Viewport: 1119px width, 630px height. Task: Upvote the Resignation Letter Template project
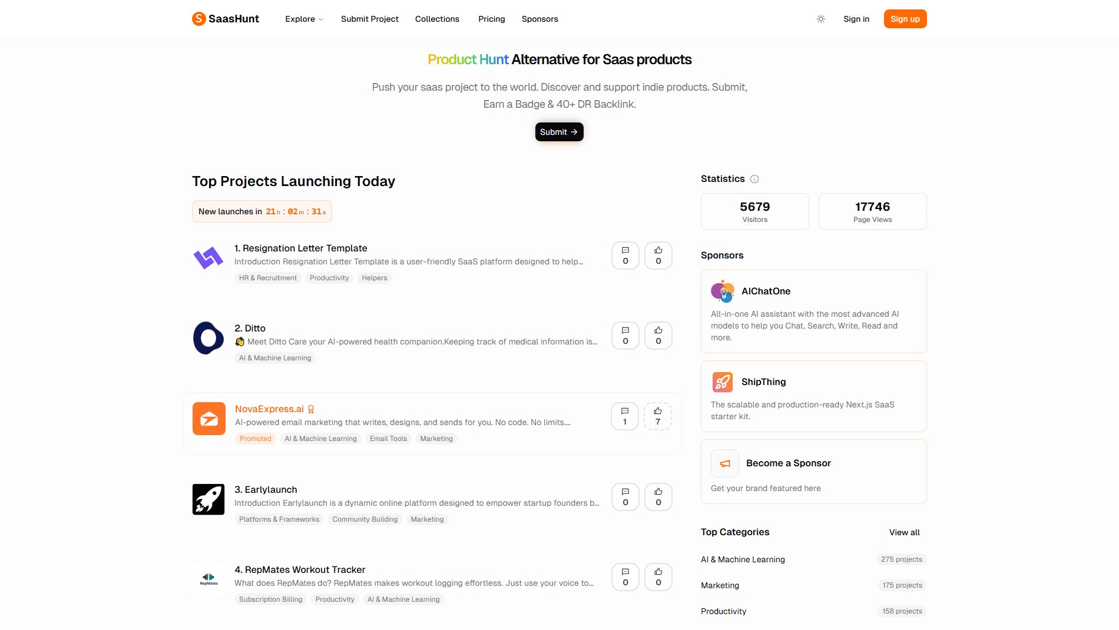coord(658,256)
